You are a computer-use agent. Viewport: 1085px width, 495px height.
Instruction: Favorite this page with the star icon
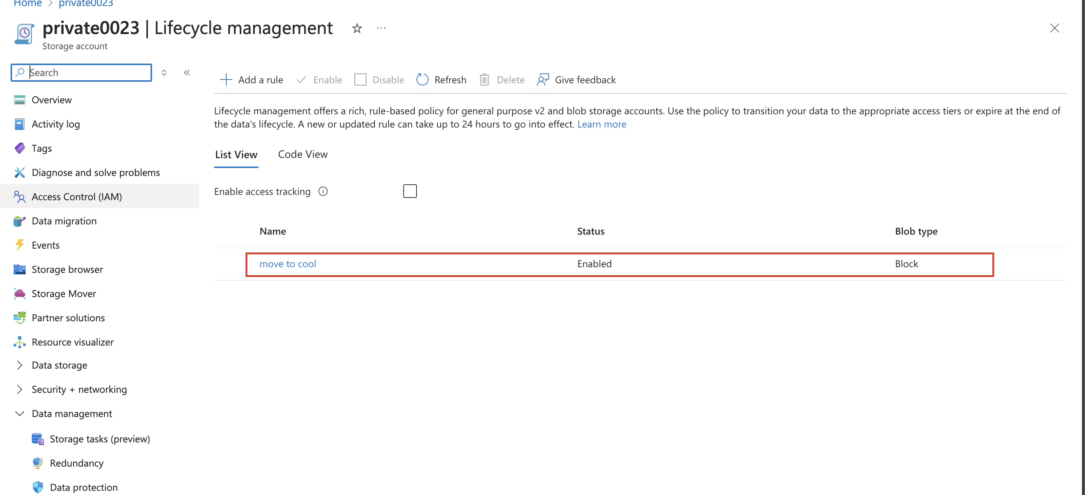(357, 28)
